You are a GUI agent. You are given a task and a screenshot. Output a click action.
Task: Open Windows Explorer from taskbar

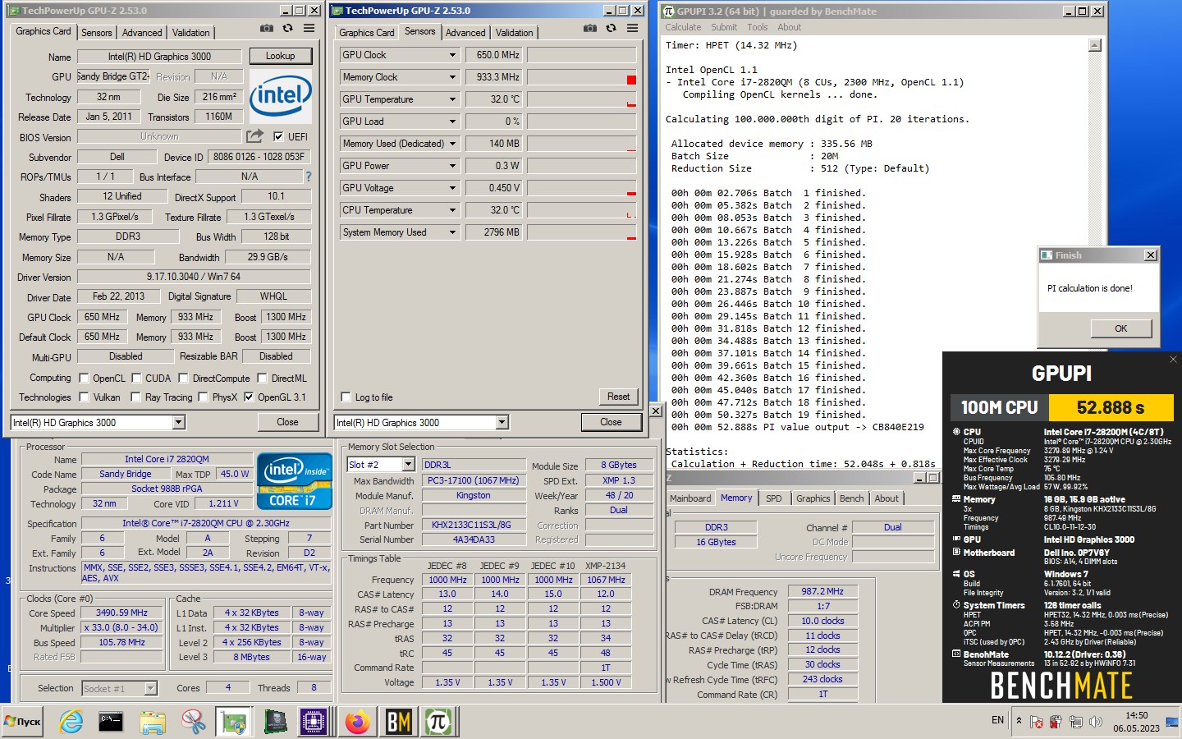pyautogui.click(x=153, y=722)
